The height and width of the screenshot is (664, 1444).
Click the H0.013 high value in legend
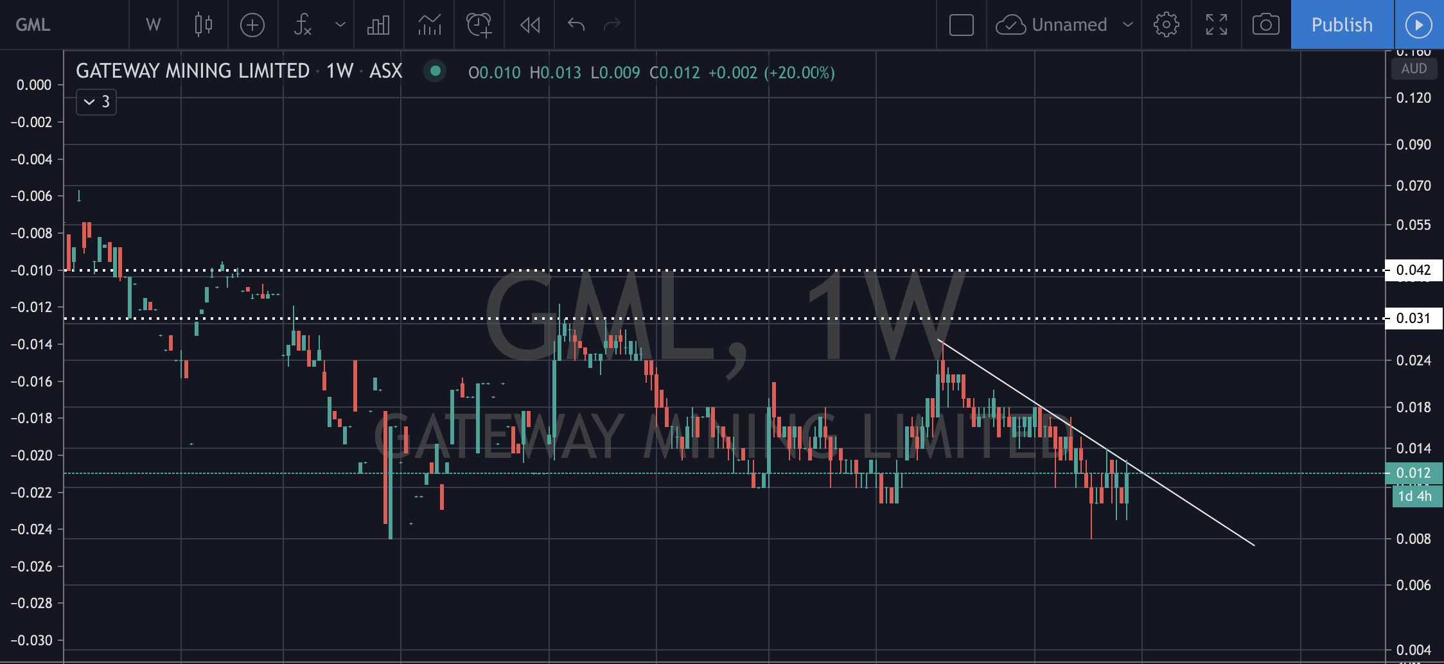click(x=555, y=73)
